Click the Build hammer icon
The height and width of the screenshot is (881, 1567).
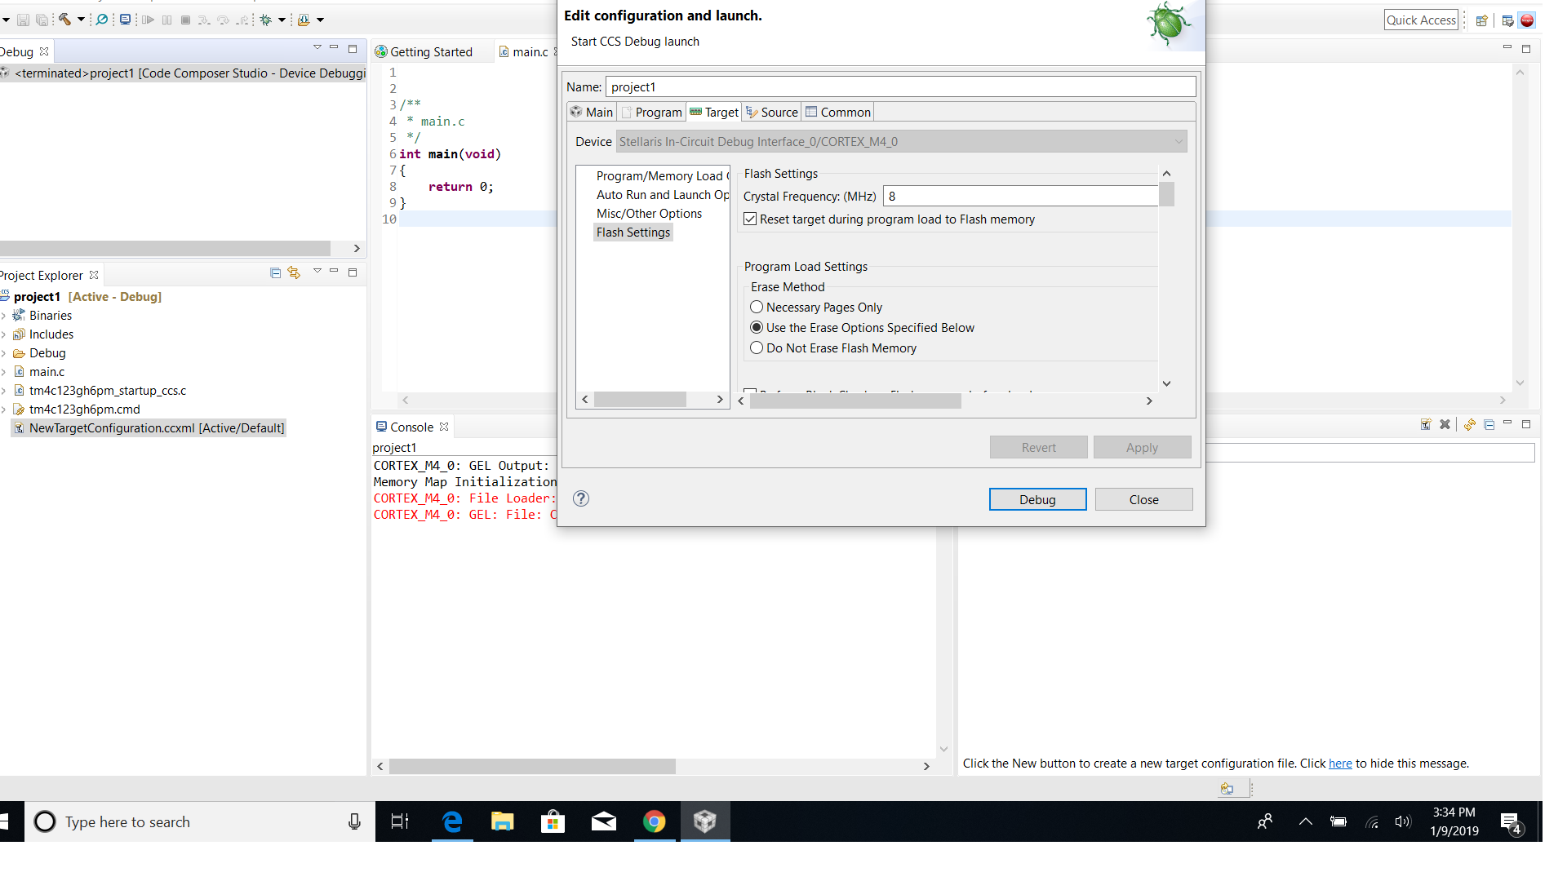(64, 20)
